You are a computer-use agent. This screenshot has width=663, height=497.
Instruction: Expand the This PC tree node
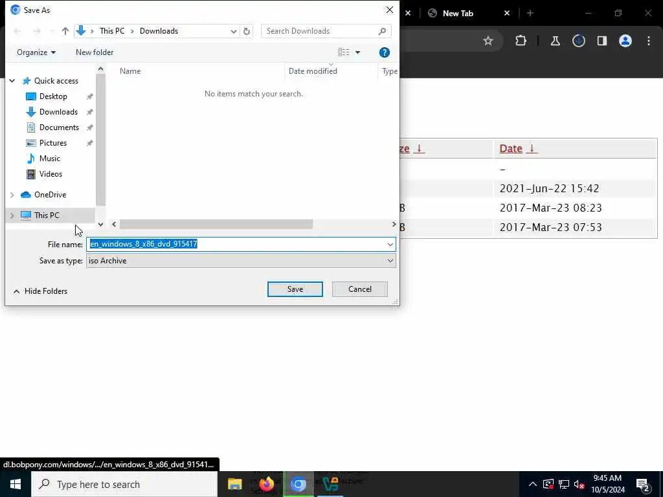tap(12, 215)
